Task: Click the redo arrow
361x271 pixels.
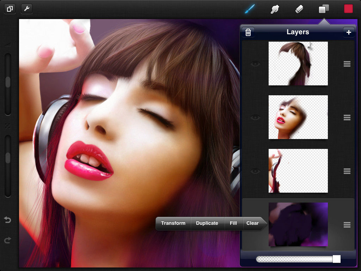Action: click(x=8, y=240)
